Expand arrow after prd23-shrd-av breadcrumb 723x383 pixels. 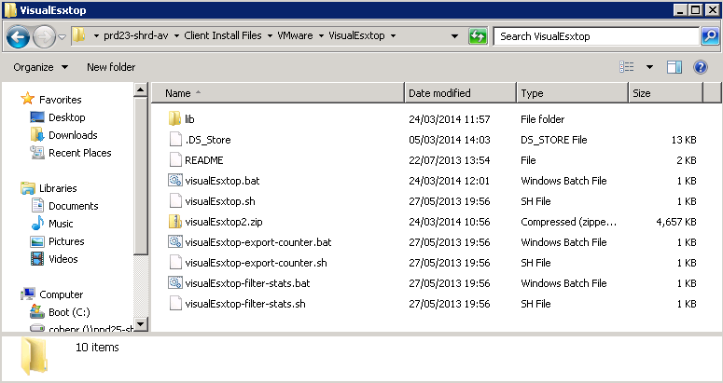click(176, 36)
